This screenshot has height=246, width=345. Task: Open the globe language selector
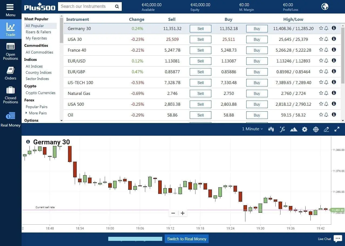[x=324, y=6]
